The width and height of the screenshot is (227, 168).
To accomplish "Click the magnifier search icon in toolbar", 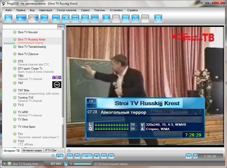I will click(45, 18).
